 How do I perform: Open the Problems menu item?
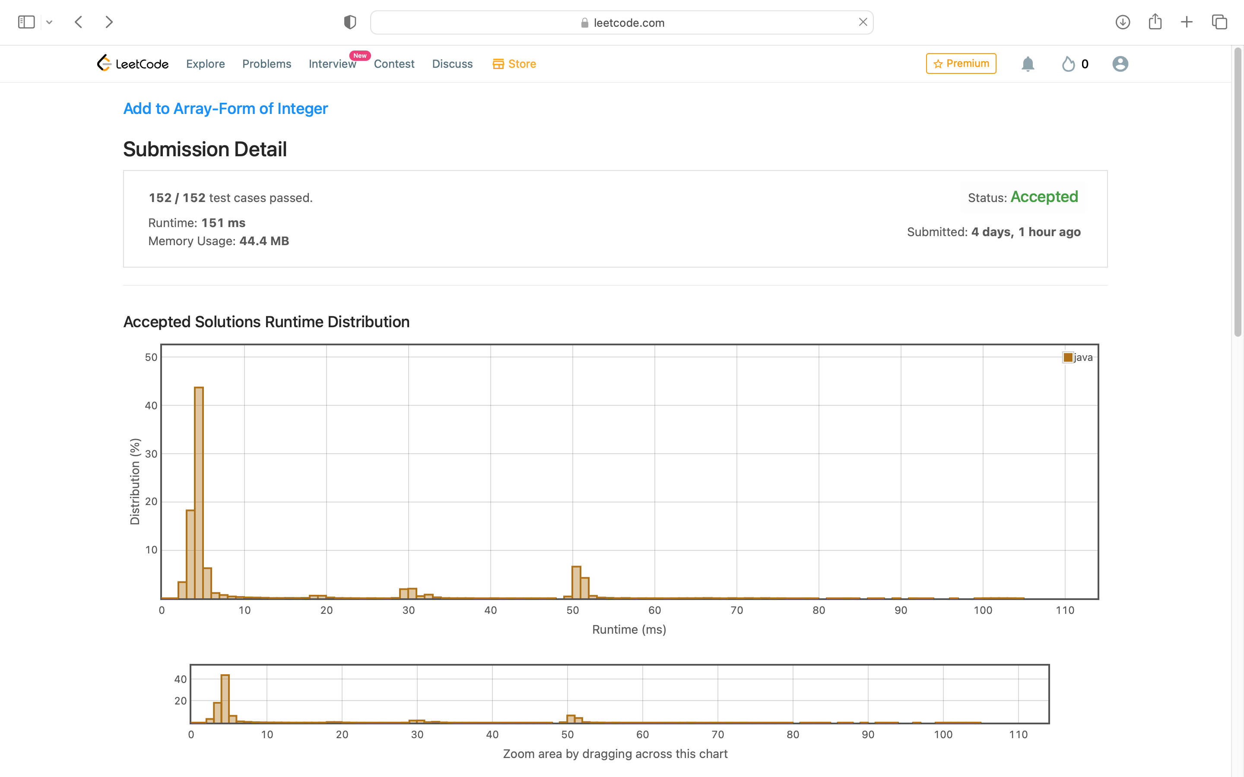pos(266,64)
